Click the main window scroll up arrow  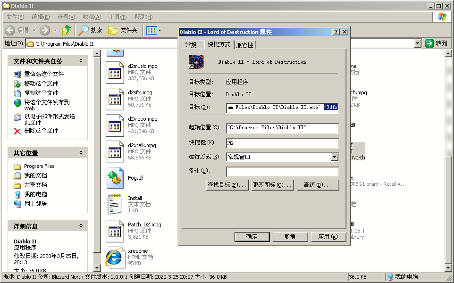click(448, 53)
